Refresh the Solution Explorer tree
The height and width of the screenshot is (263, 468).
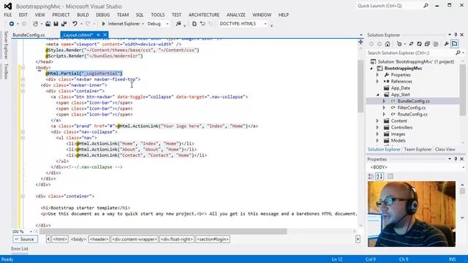tap(419, 44)
